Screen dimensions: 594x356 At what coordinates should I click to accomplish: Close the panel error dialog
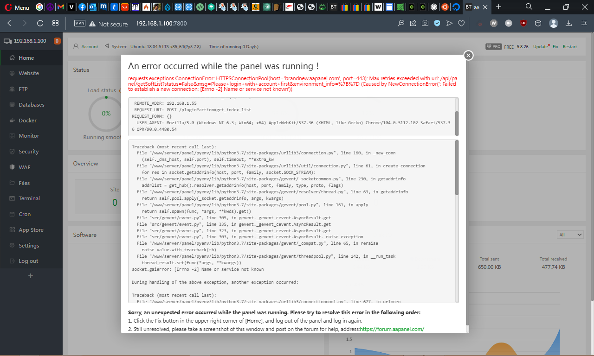pyautogui.click(x=469, y=56)
